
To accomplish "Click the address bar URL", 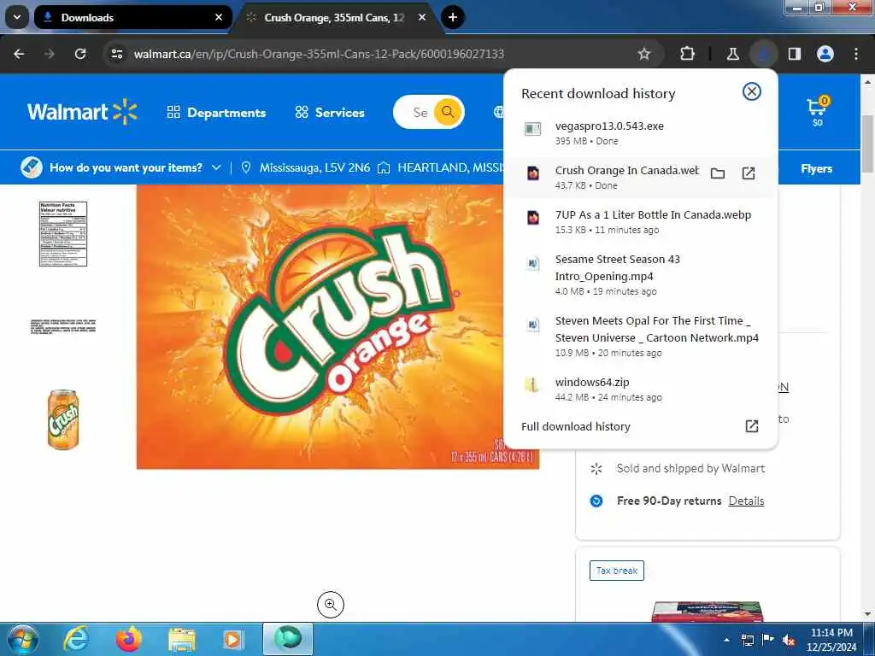I will pos(319,54).
